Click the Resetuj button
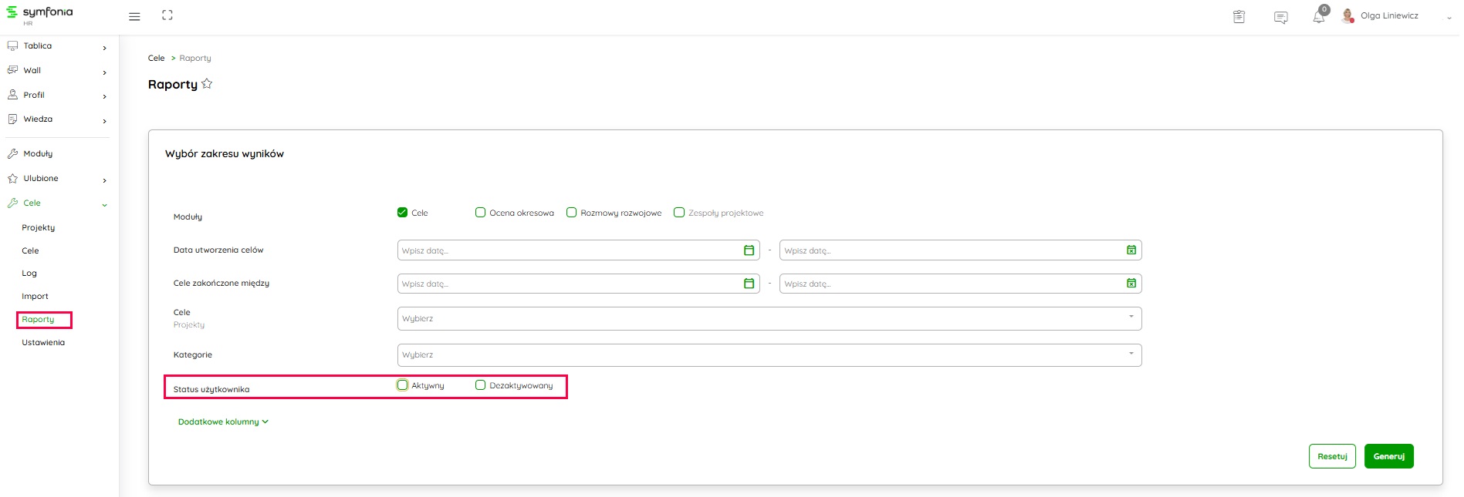This screenshot has width=1464, height=497. pyautogui.click(x=1331, y=456)
